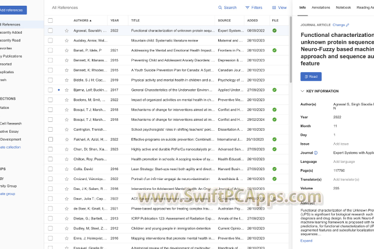Star the Boelens, M reference

(67, 100)
